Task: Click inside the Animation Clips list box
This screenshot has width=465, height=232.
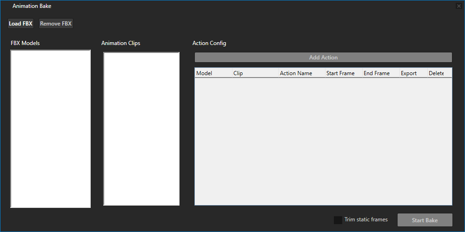Action: click(x=141, y=129)
